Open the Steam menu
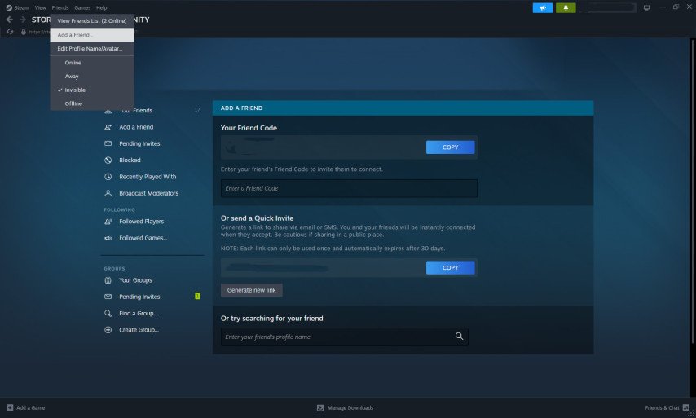Image resolution: width=696 pixels, height=418 pixels. 21,7
